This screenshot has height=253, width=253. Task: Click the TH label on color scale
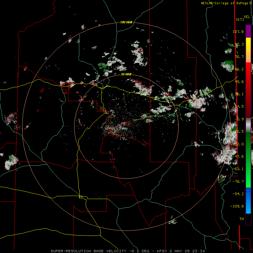click(x=241, y=219)
